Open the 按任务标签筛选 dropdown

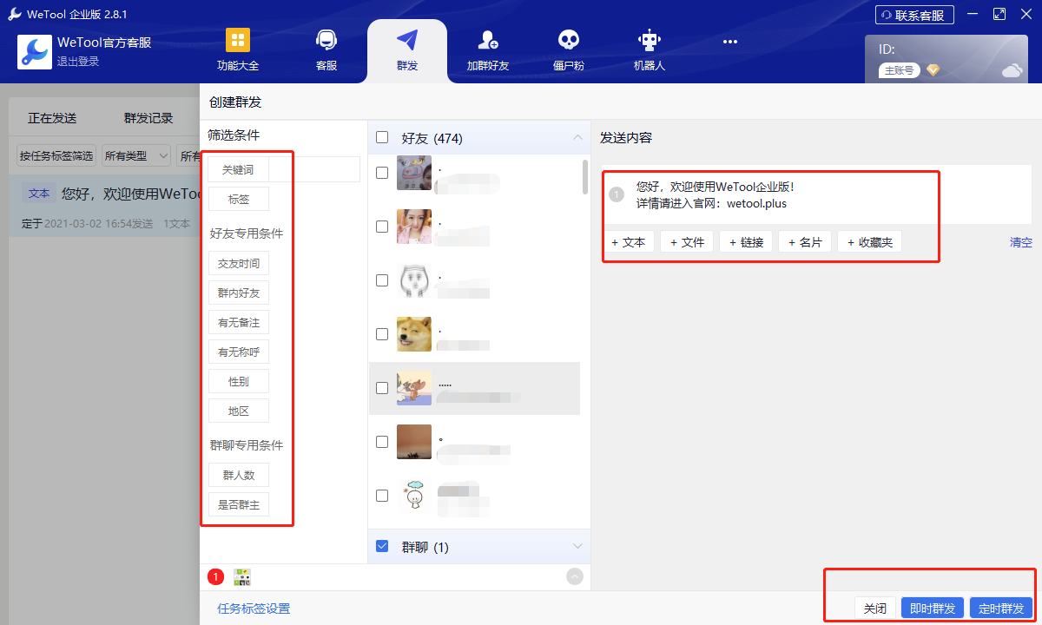point(56,156)
